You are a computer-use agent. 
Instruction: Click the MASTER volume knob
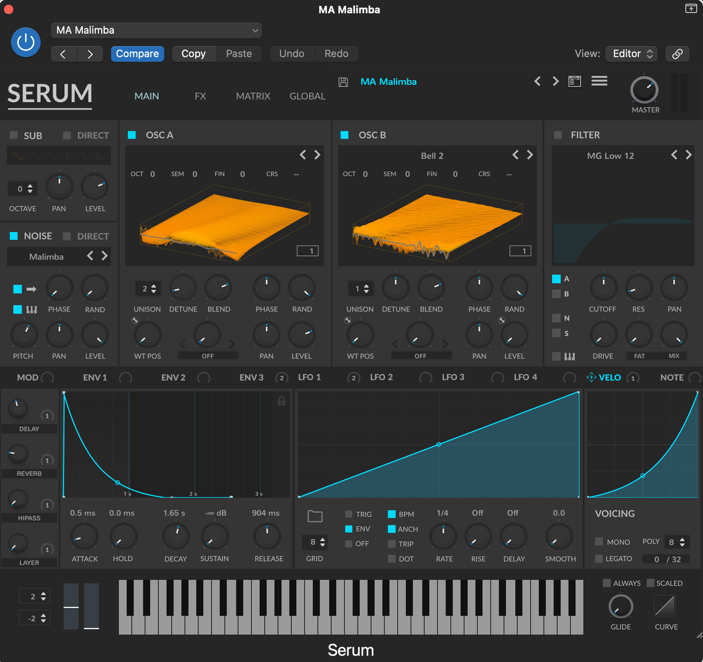[x=645, y=90]
